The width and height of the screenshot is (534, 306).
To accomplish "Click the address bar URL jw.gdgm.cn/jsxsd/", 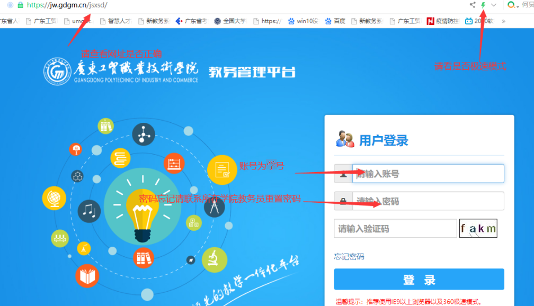I will (67, 5).
